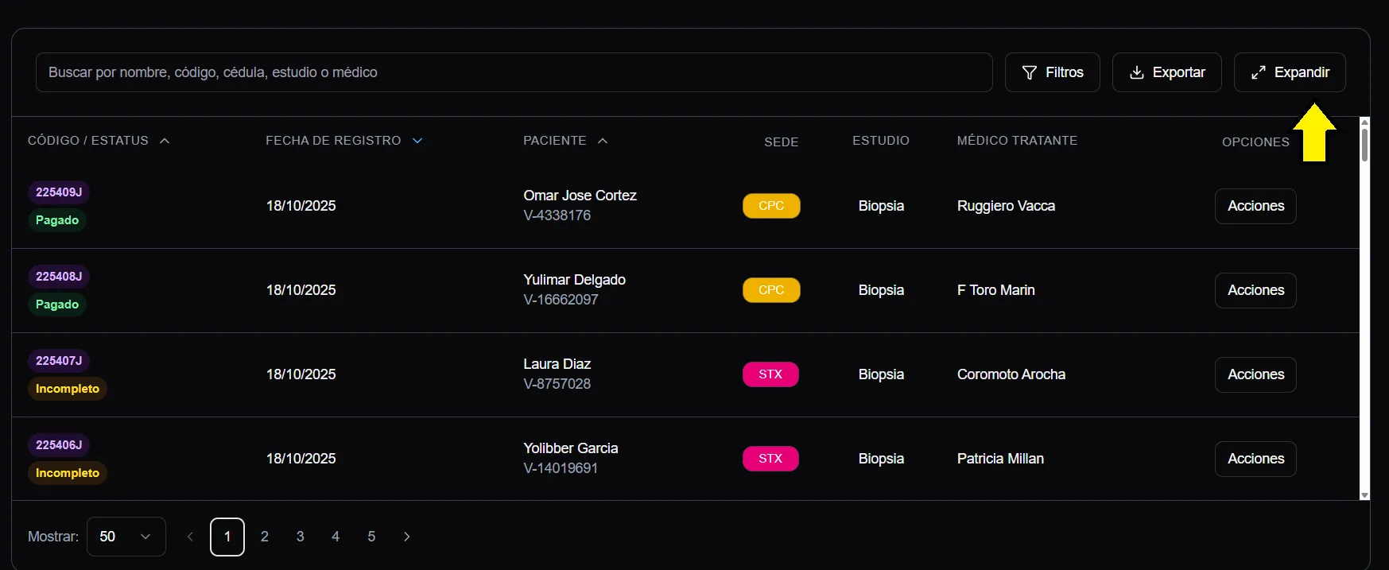Screen dimensions: 1389x570
Task: Go to next page arrow in pagination
Action: pyautogui.click(x=407, y=537)
